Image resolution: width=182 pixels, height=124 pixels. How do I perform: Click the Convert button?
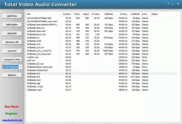click(x=12, y=51)
